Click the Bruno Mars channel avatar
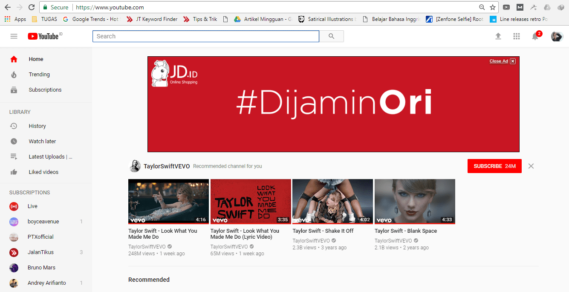 14,268
